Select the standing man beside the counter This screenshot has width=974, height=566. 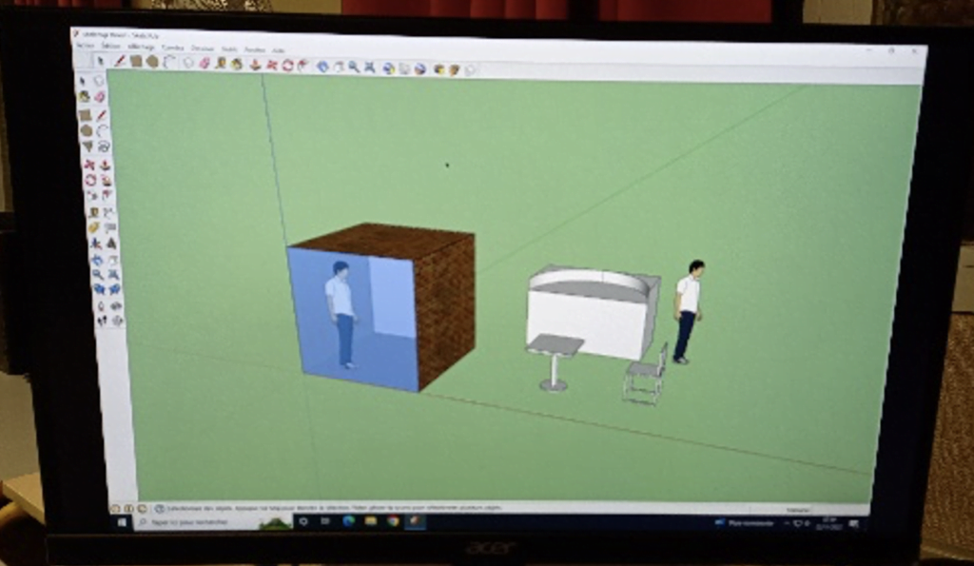tap(688, 309)
